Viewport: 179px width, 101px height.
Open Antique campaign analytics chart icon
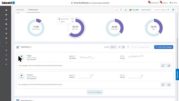tap(169, 85)
